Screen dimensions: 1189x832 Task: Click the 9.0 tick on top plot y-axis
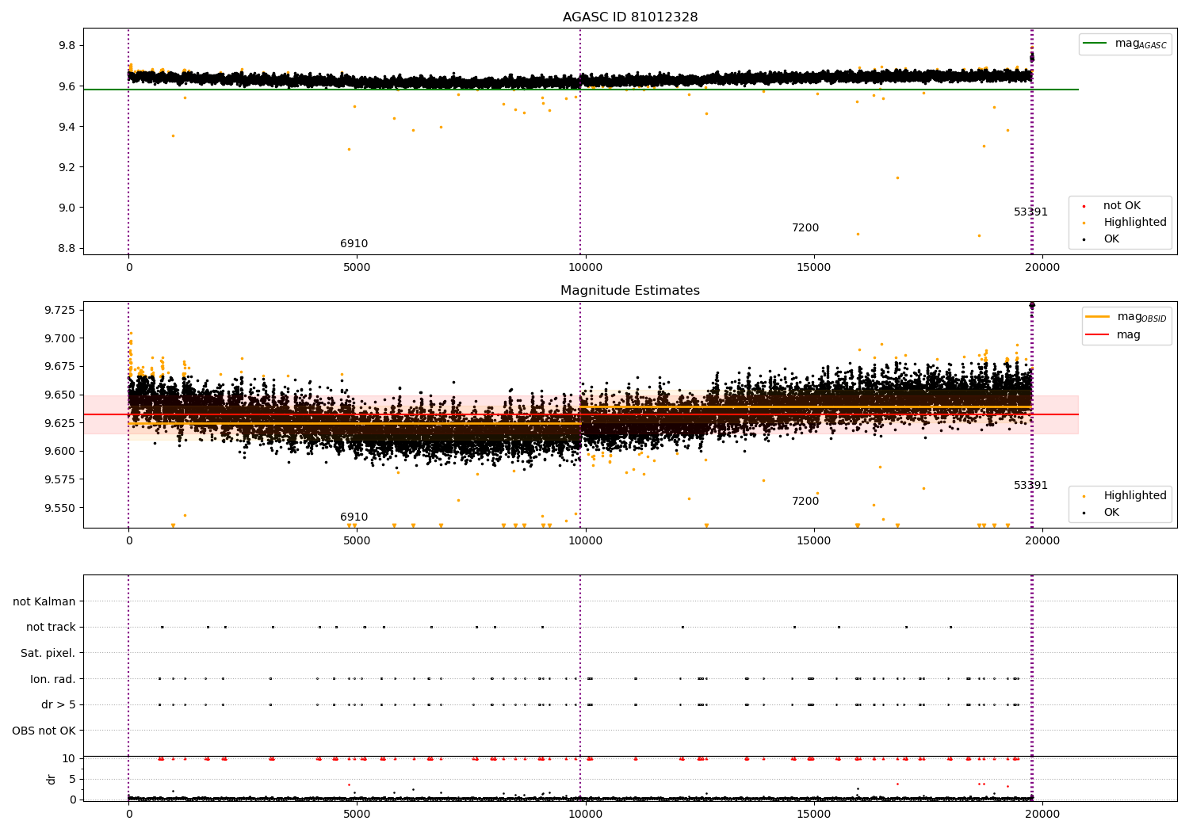point(67,208)
